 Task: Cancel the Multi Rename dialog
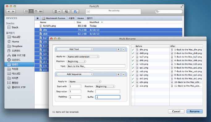(x=176, y=112)
